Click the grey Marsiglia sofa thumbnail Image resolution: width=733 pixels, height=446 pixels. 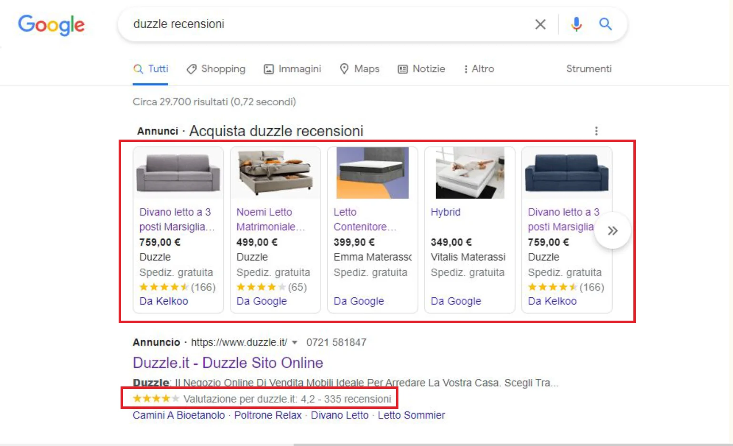click(178, 173)
